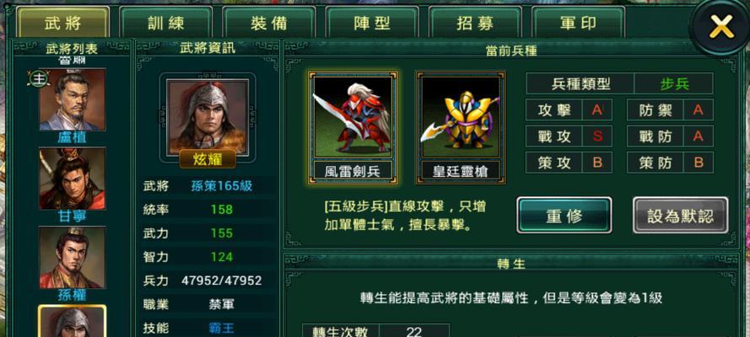
Task: Switch to the 訓練 tab
Action: [x=166, y=22]
